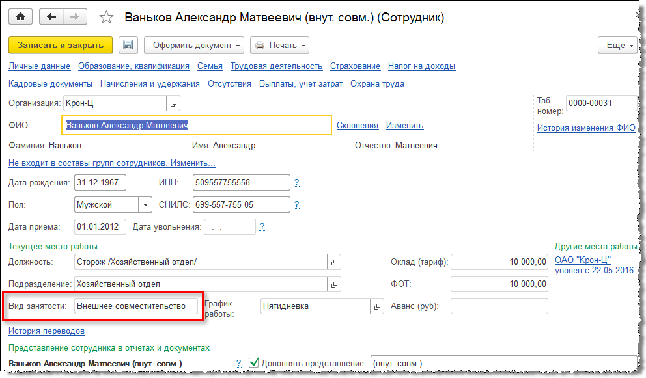Toggle the Дополнять представление checkbox
The image size is (646, 378).
pos(254,363)
